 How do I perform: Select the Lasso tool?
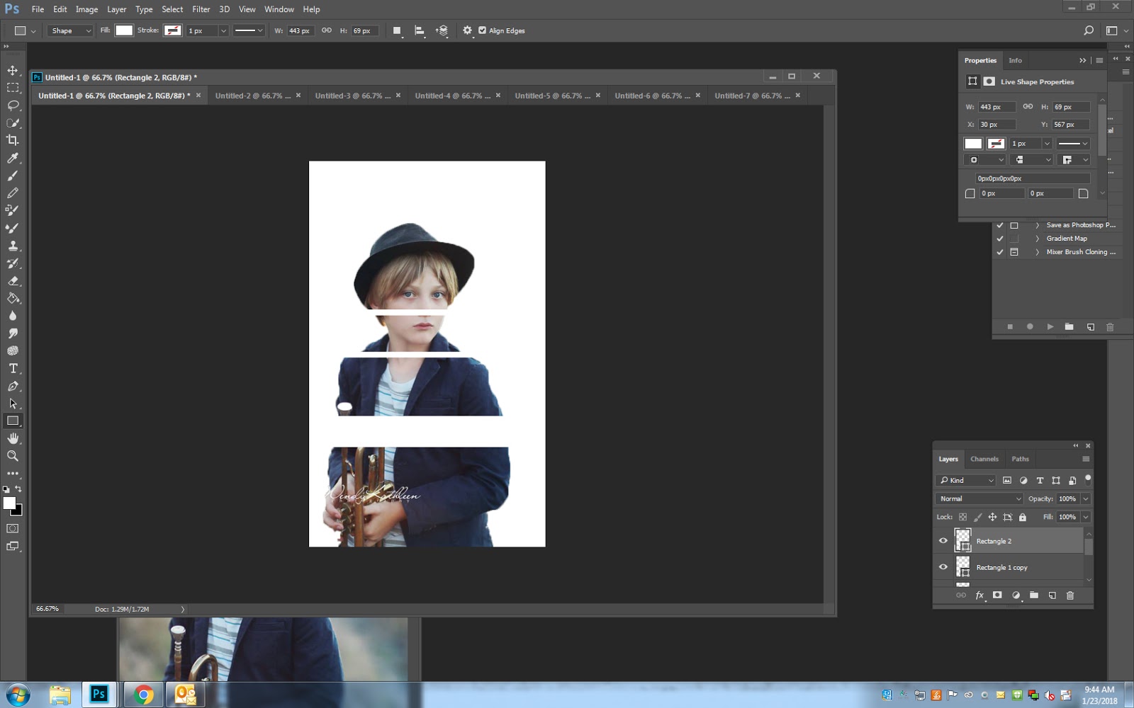click(x=11, y=105)
